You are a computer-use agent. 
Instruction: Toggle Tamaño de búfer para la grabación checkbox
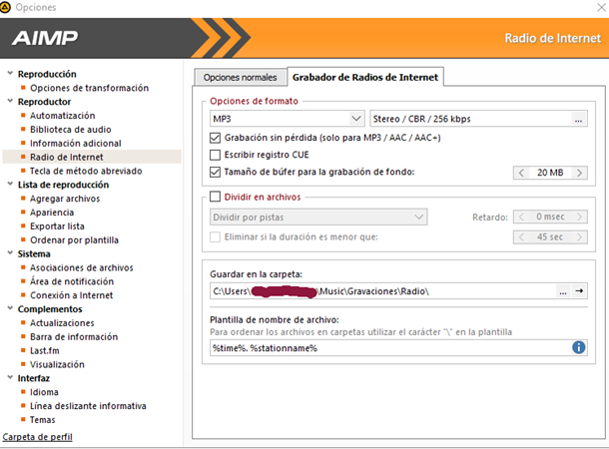click(x=215, y=172)
